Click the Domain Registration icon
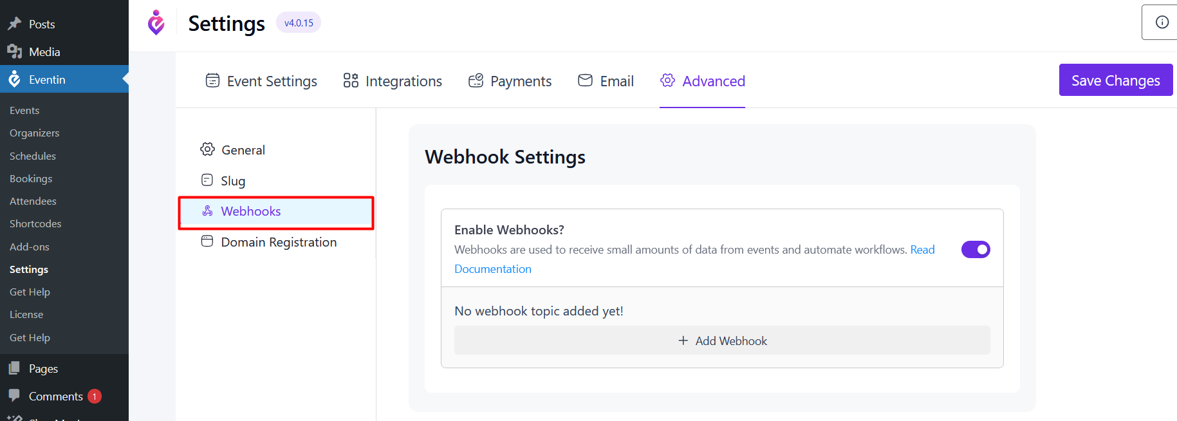1177x421 pixels. tap(207, 241)
